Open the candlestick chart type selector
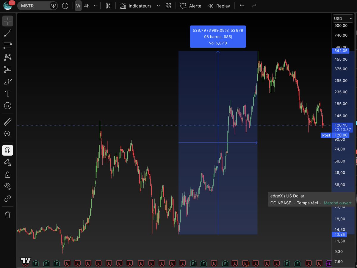This screenshot has width=357, height=268. pyautogui.click(x=108, y=6)
